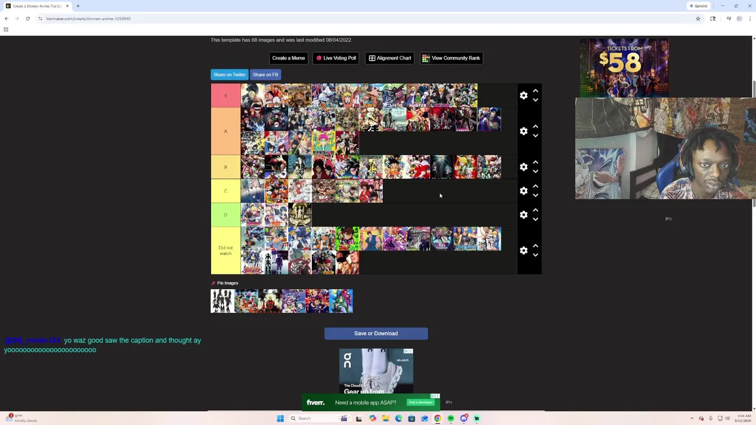Image resolution: width=756 pixels, height=425 pixels.
Task: Open Chrome three-dot menu
Action: [x=750, y=18]
